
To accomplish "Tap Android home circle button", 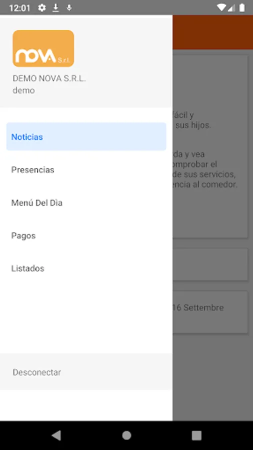I will [x=126, y=435].
